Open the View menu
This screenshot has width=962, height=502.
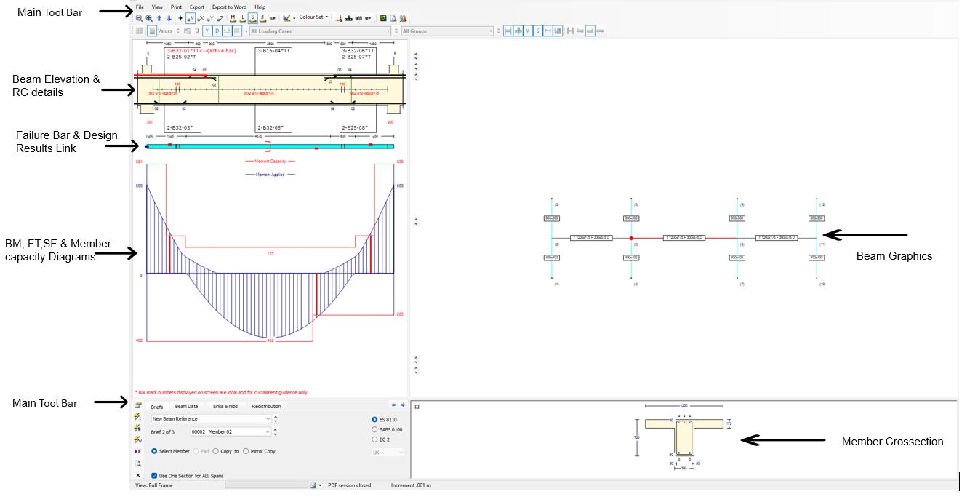point(157,7)
